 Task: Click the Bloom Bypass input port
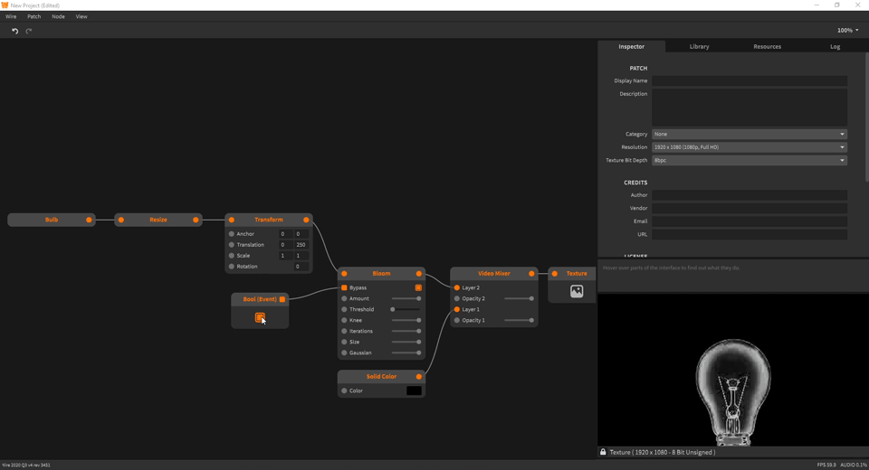[344, 287]
